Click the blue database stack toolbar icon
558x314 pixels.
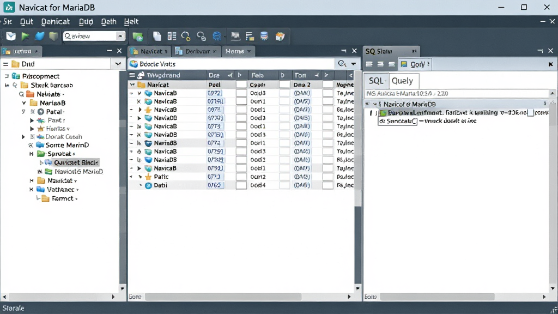[264, 36]
